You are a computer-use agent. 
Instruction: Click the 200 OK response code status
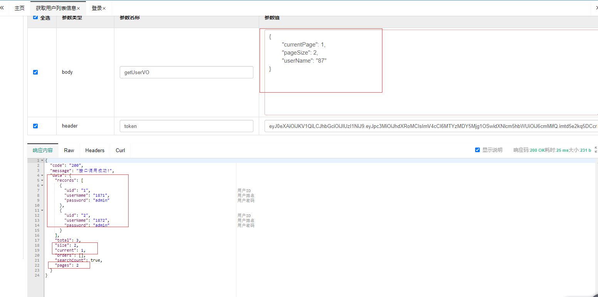(x=538, y=150)
